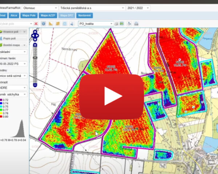Open the Nastavení tab

tap(85, 15)
